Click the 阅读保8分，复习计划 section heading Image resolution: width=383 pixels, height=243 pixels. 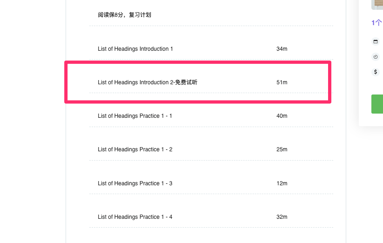coord(124,15)
